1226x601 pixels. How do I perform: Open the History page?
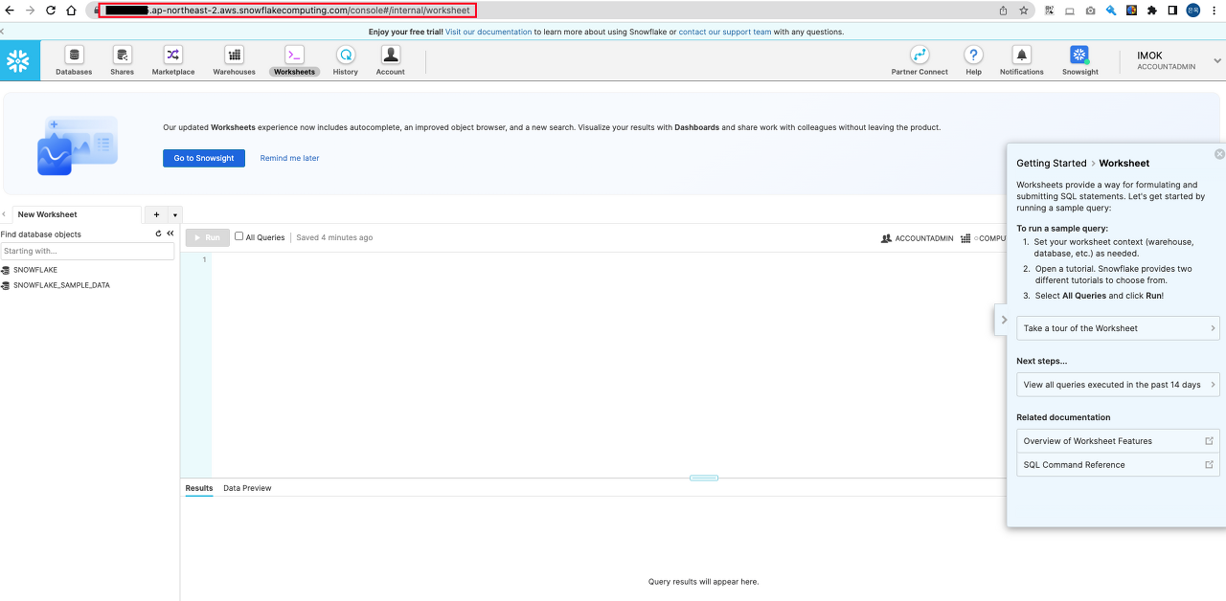[x=346, y=60]
